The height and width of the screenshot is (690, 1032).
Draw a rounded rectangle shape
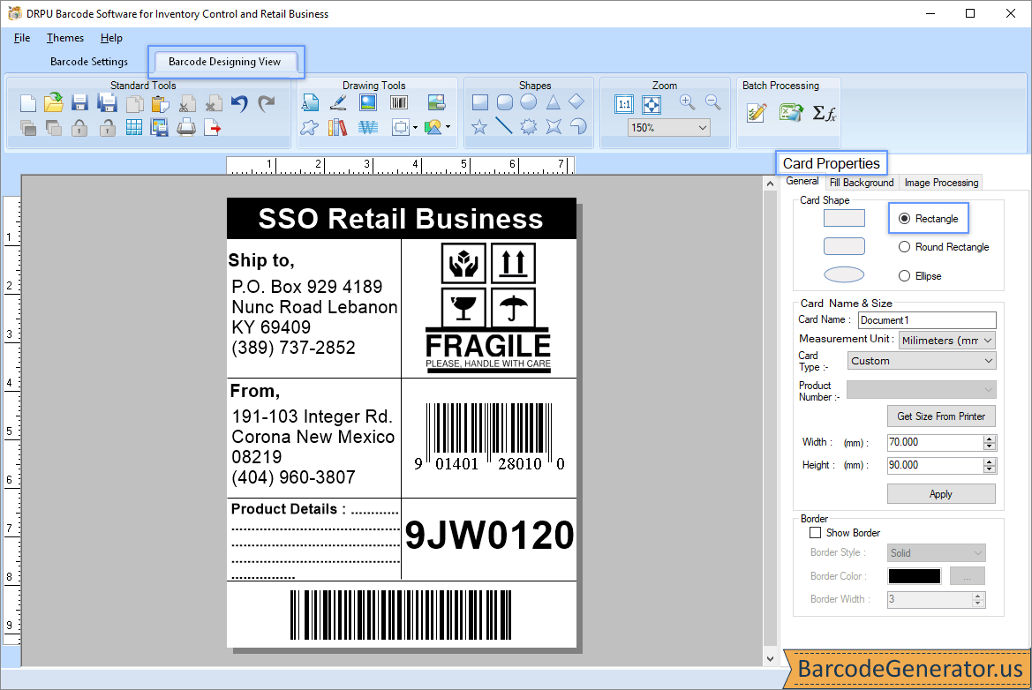505,102
